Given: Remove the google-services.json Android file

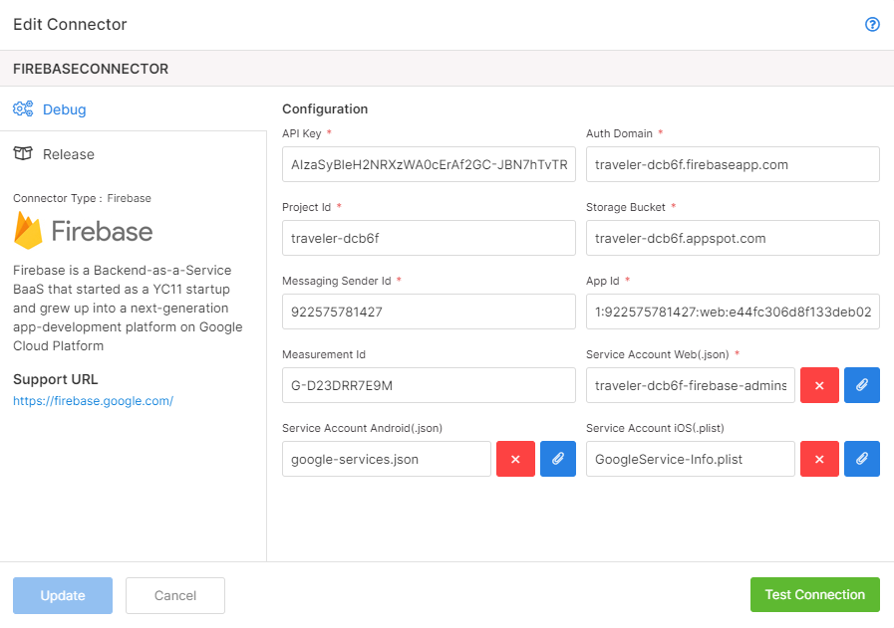Looking at the screenshot, I should 515,459.
